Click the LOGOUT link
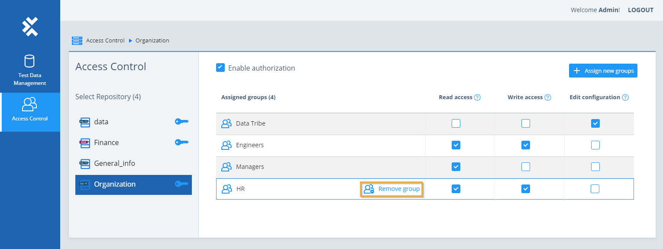This screenshot has width=663, height=249. tap(640, 10)
